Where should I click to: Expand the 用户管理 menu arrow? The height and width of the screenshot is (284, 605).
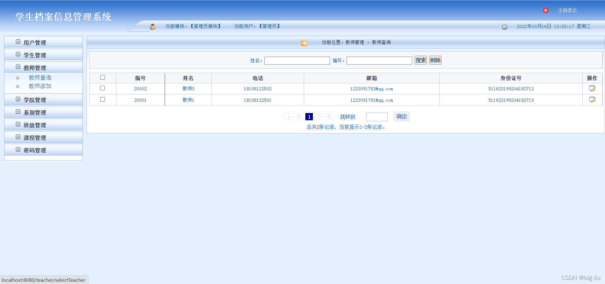(x=18, y=42)
